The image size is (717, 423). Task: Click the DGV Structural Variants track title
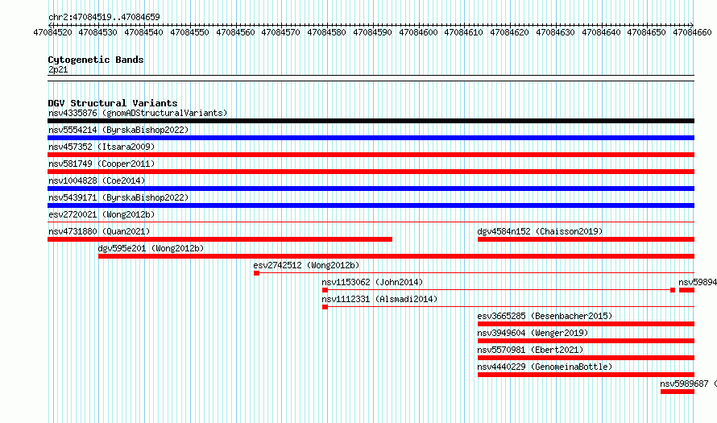pyautogui.click(x=113, y=103)
